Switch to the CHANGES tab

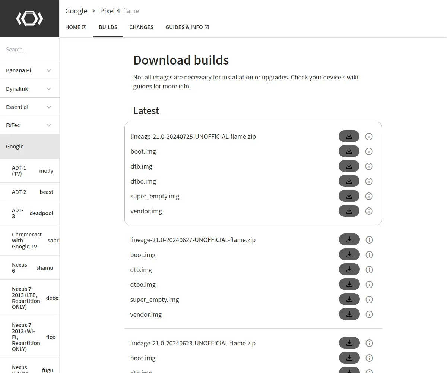click(x=142, y=27)
